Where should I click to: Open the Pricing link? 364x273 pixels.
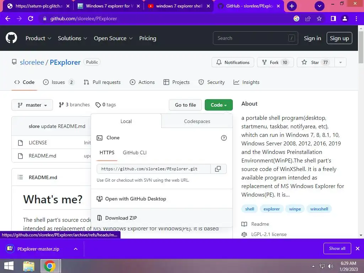pyautogui.click(x=148, y=38)
